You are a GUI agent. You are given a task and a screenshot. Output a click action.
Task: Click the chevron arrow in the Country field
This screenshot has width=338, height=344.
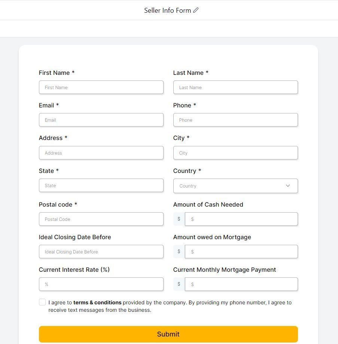tap(288, 186)
